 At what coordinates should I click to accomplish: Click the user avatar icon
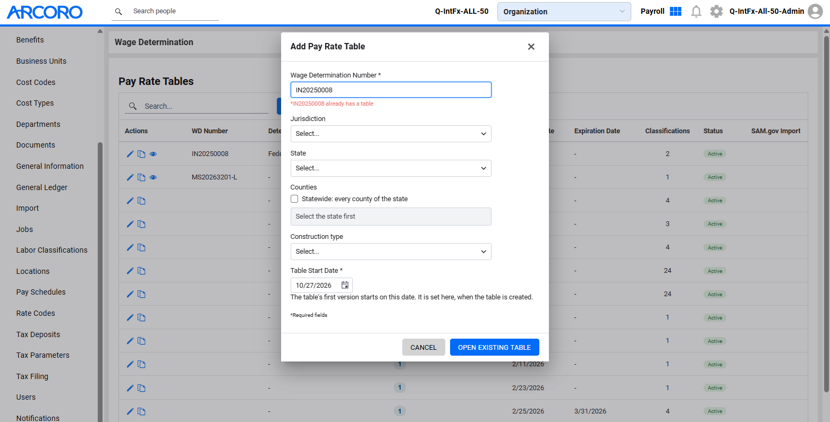[815, 11]
